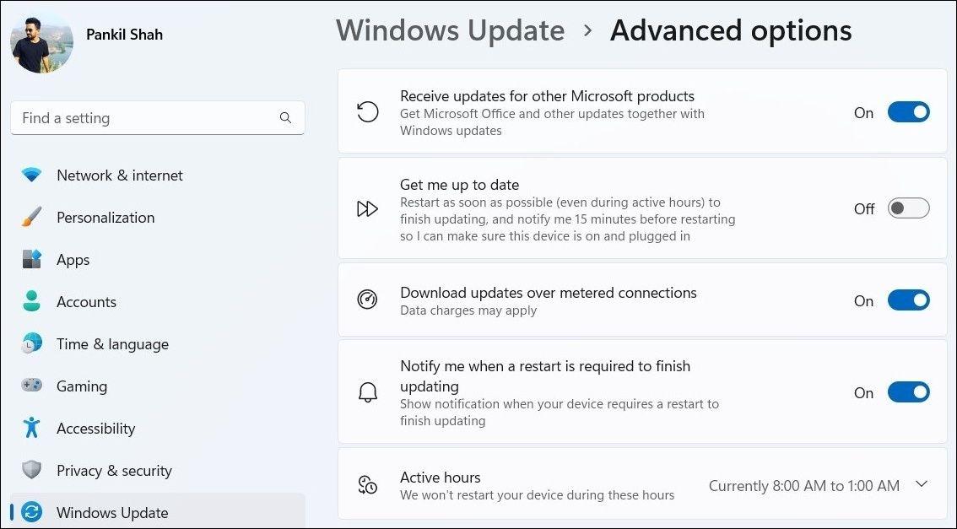Click 'Download updates over metered connections' title
957x529 pixels.
coord(548,292)
